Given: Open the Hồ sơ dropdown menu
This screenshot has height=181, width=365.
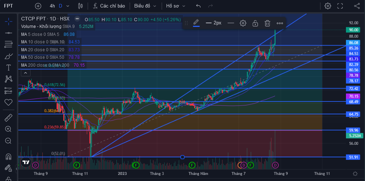Looking at the screenshot, I should pos(176,6).
